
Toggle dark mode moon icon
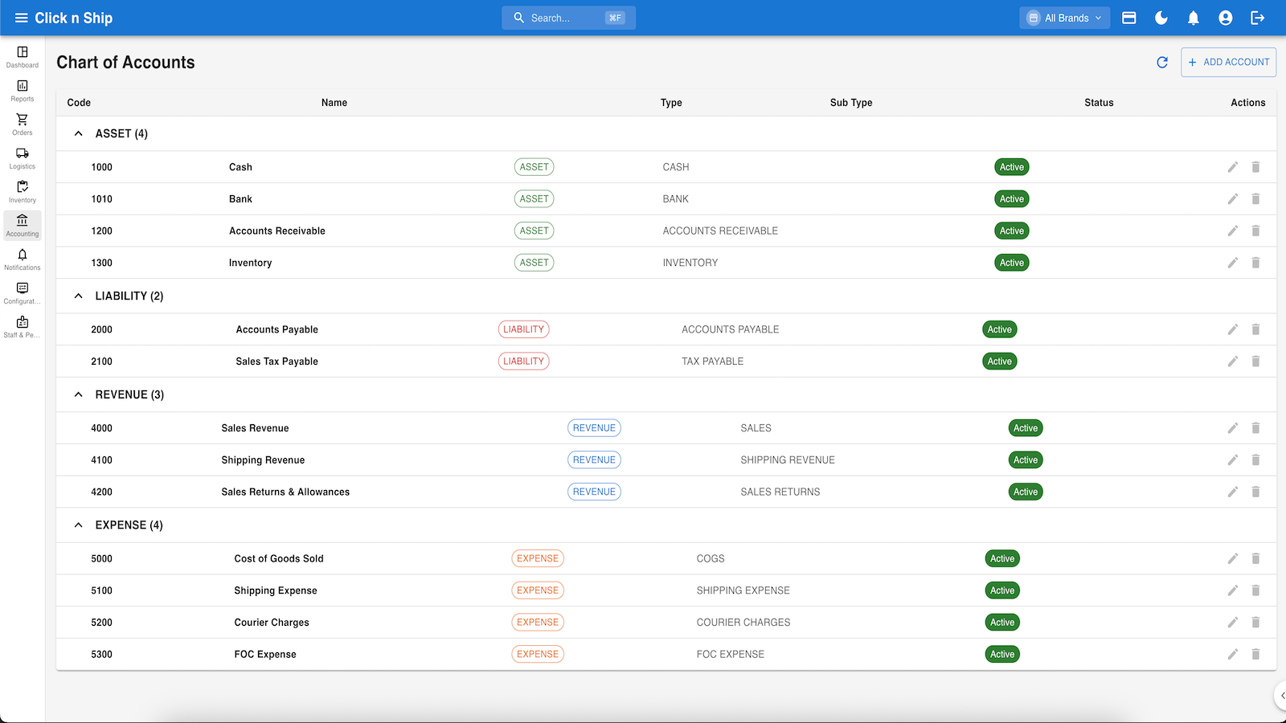click(x=1161, y=18)
